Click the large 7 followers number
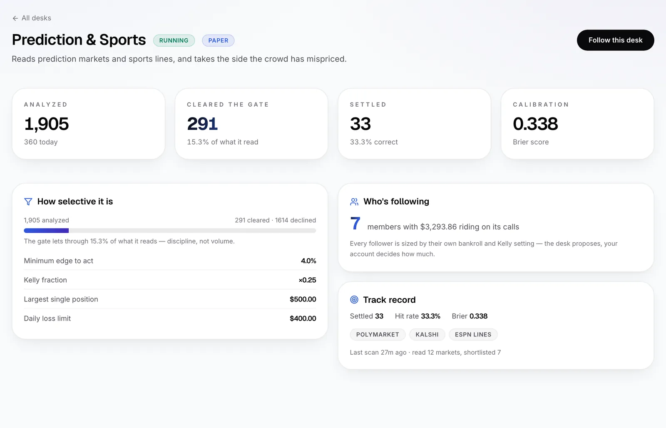Screen dimensions: 666x428 point(355,224)
